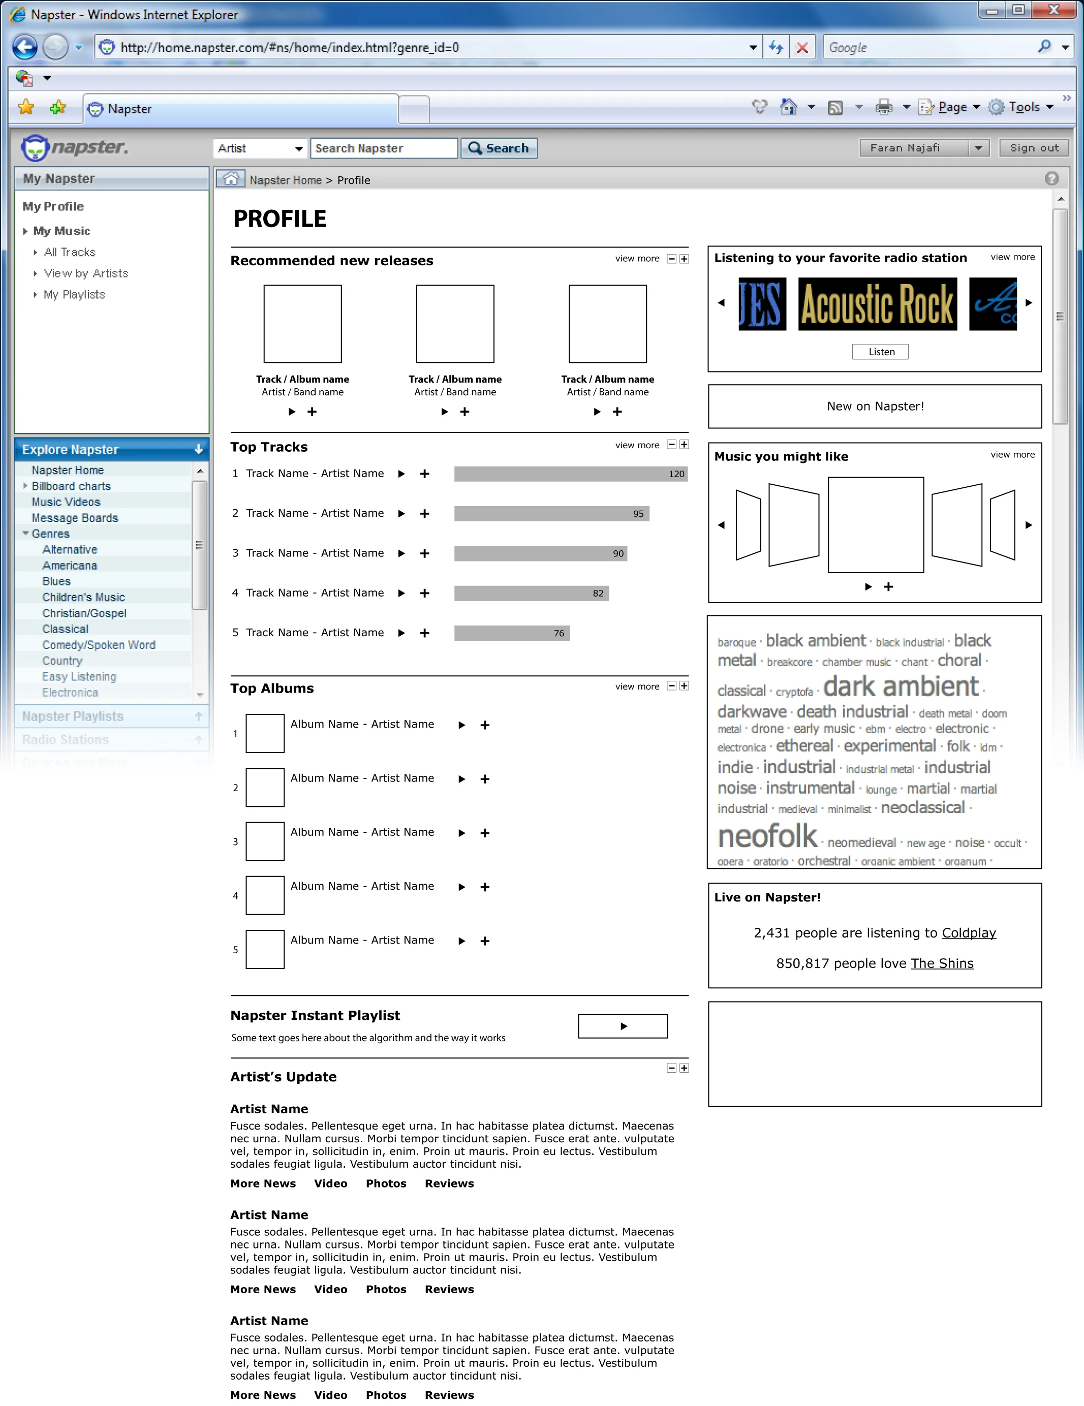Go to previous item in Music you might like
Image resolution: width=1084 pixels, height=1406 pixels.
(x=721, y=525)
